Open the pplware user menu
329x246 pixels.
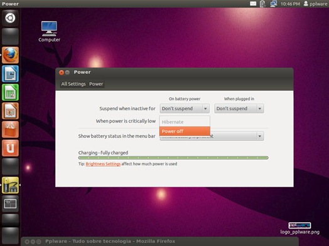click(315, 4)
